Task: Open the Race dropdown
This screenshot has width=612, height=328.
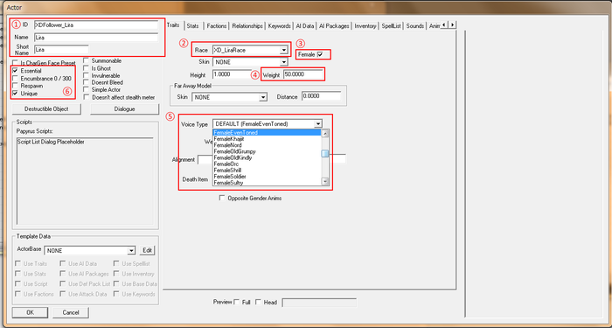Action: pyautogui.click(x=284, y=50)
